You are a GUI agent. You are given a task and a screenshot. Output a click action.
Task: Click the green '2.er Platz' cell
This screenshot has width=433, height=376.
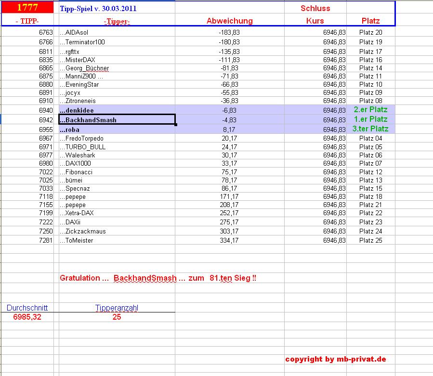tap(370, 110)
